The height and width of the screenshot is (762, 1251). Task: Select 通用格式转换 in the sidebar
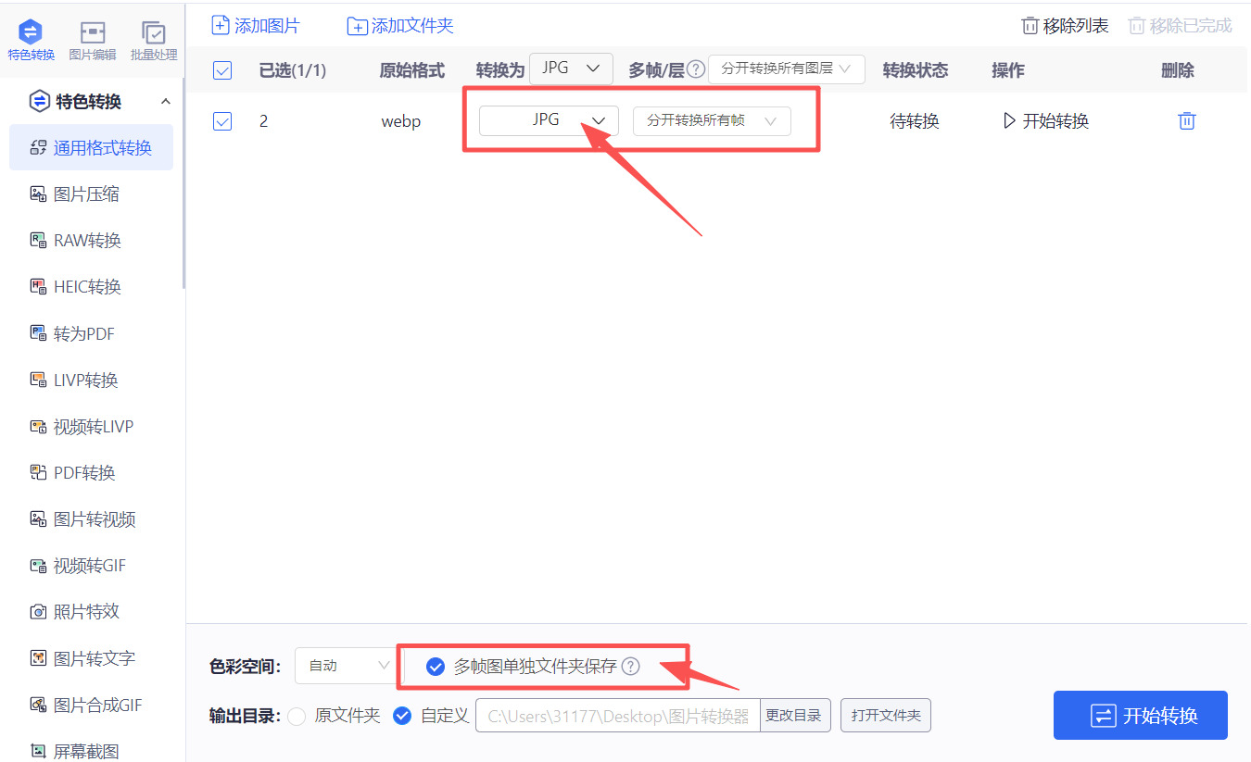91,147
